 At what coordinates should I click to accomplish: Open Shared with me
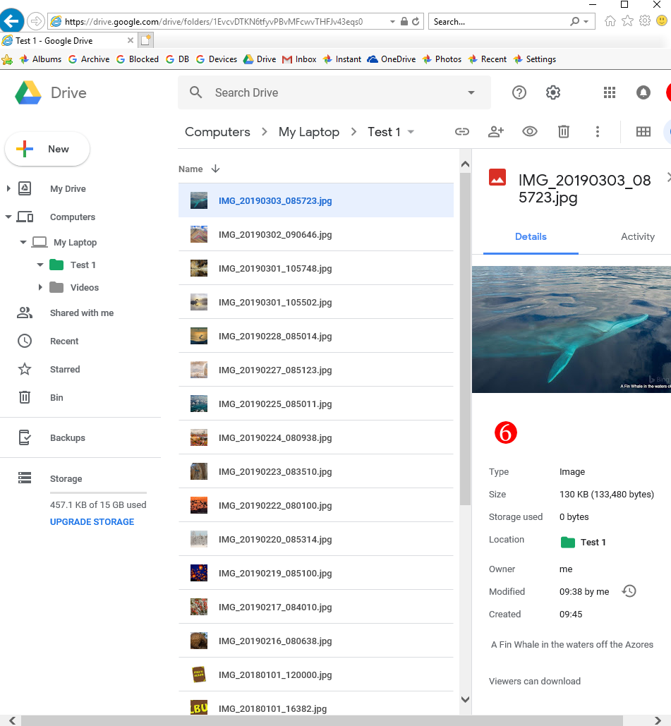coord(82,313)
